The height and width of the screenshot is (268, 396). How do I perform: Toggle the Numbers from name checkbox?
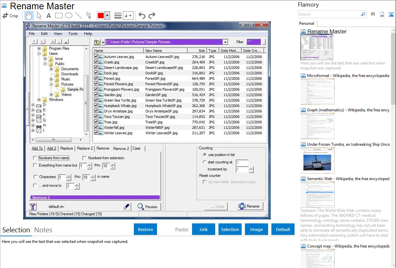[35, 158]
